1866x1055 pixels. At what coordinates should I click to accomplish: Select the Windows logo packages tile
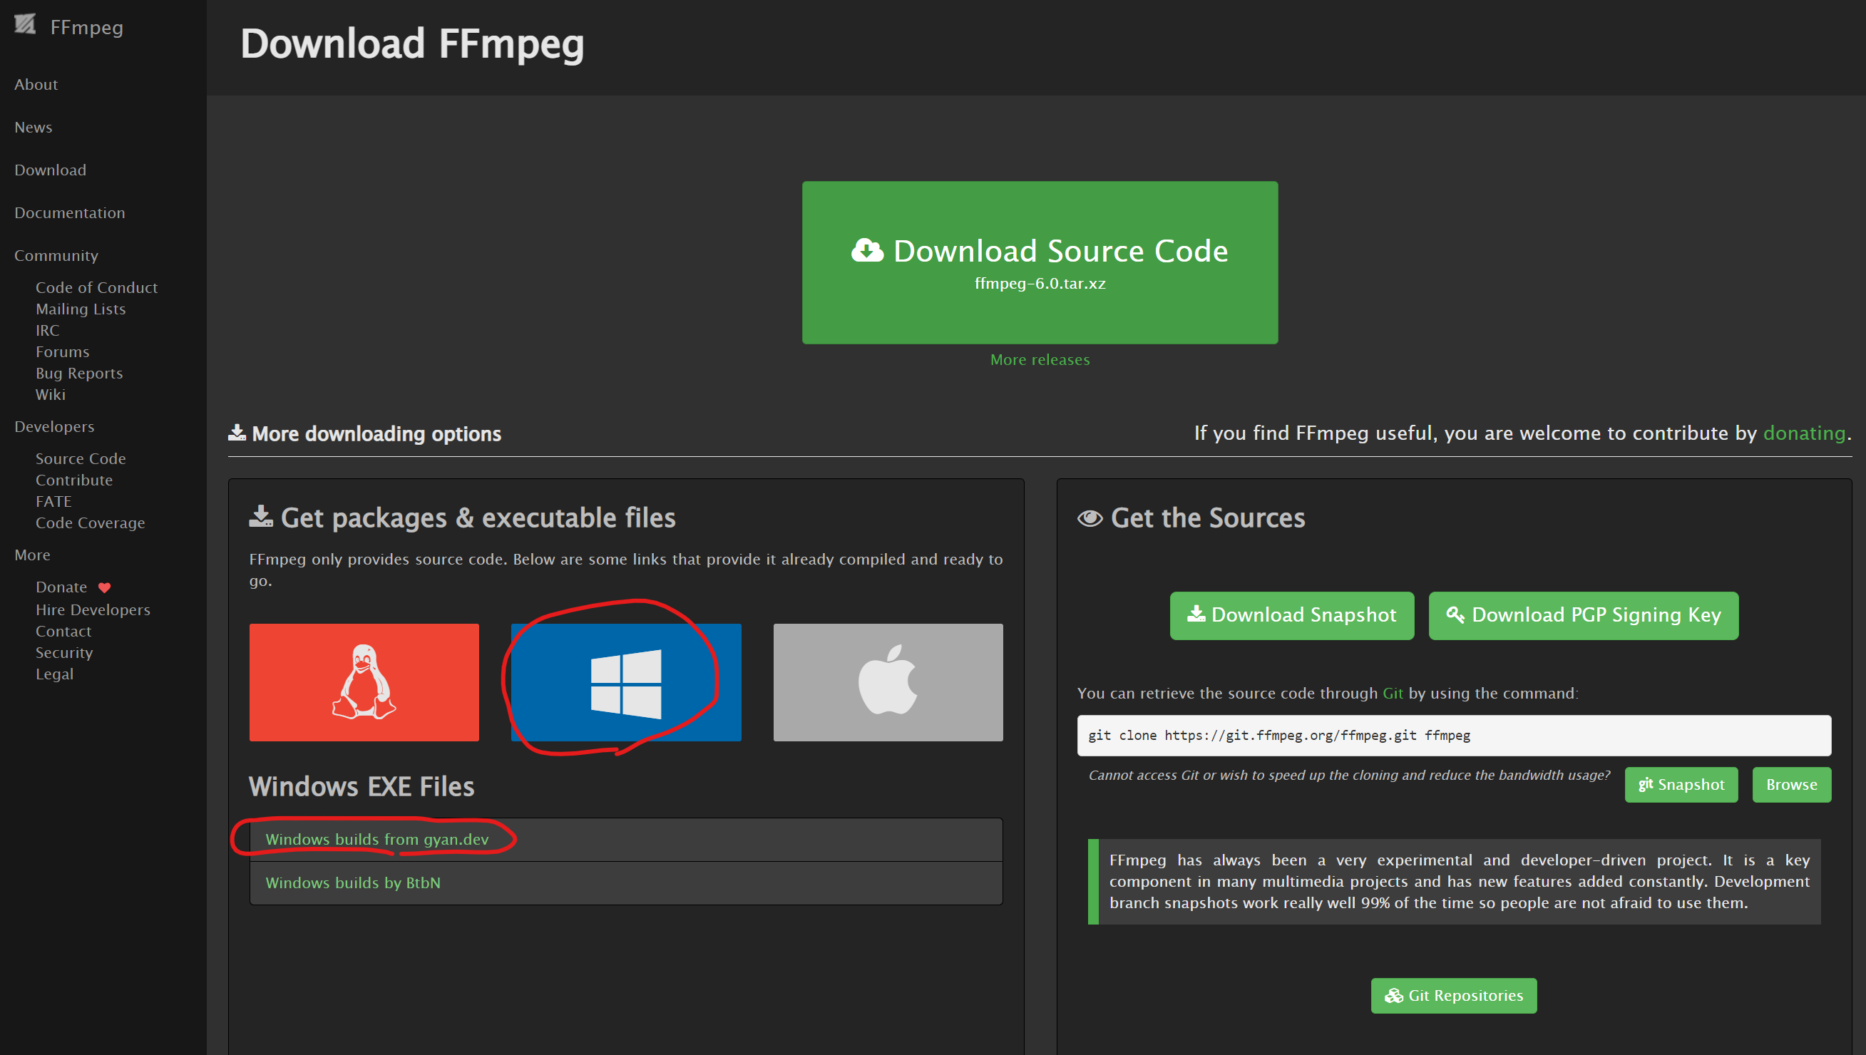click(625, 682)
